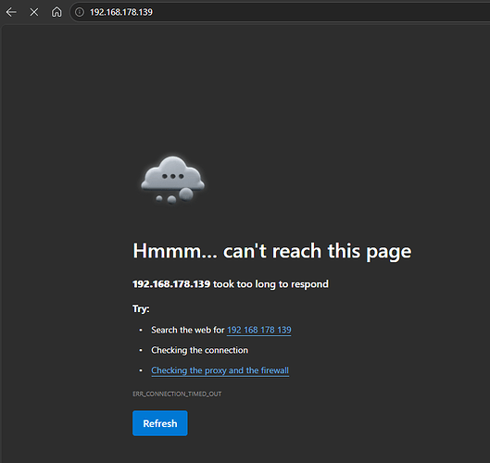Click the ERR_CONNECTION_TIMED_OUT error code
Image resolution: width=490 pixels, height=463 pixels.
point(177,394)
